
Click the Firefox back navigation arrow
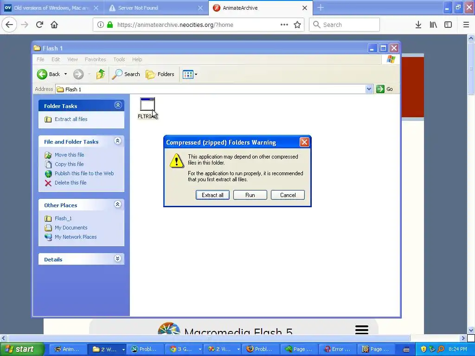(x=9, y=25)
